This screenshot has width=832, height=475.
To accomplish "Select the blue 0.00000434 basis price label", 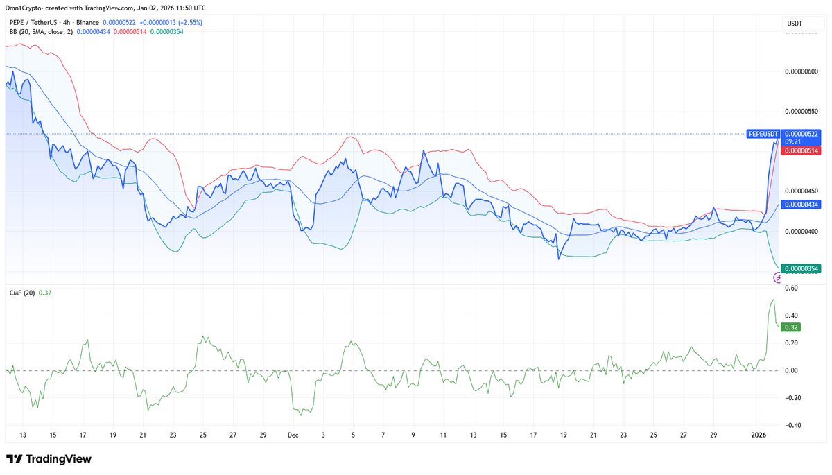I will [x=800, y=205].
